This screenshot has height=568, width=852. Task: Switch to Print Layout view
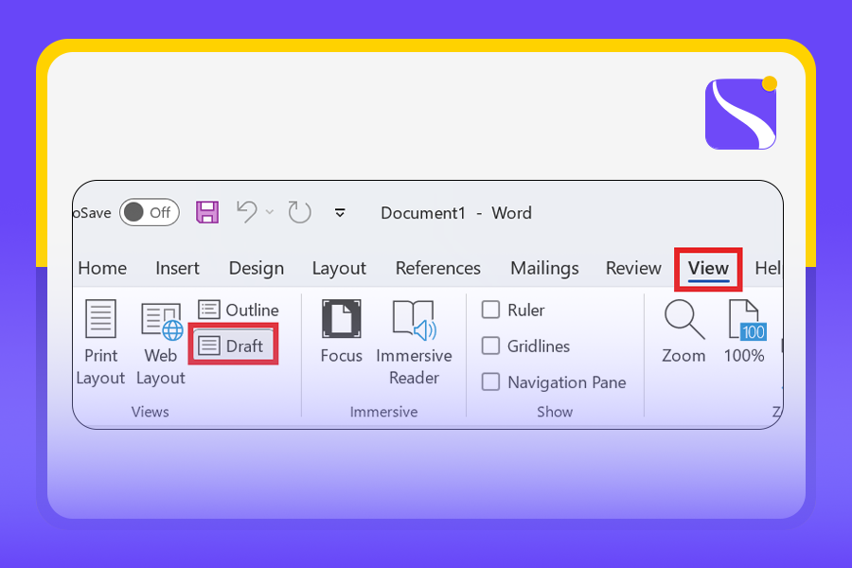pos(100,342)
